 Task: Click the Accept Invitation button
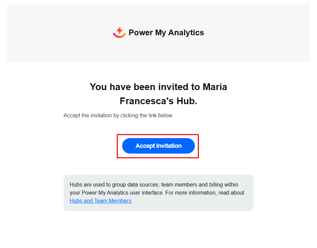(x=158, y=146)
